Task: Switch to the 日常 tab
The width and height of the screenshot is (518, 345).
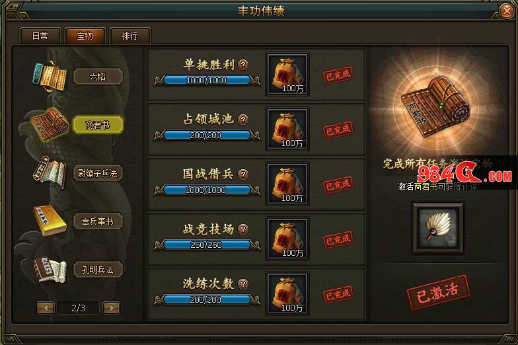Action: click(40, 36)
